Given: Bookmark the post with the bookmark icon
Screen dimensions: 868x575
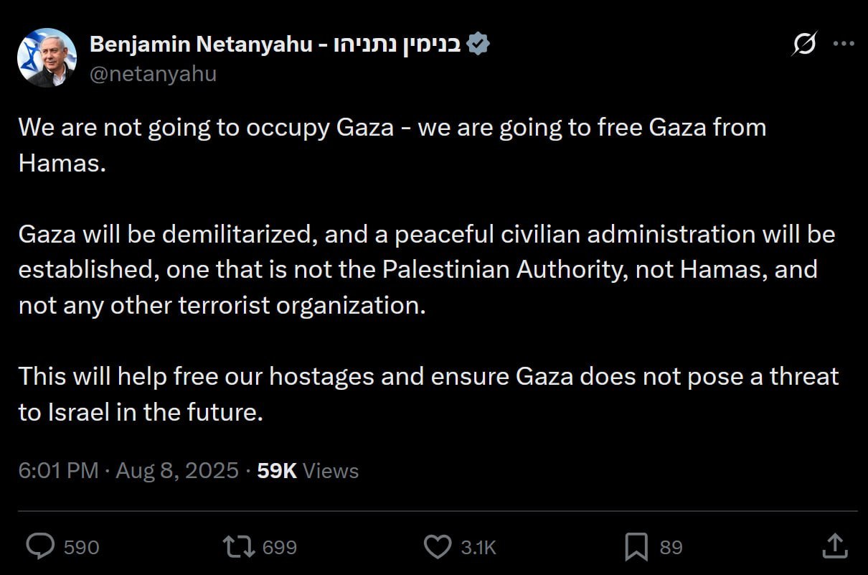Looking at the screenshot, I should pyautogui.click(x=636, y=547).
